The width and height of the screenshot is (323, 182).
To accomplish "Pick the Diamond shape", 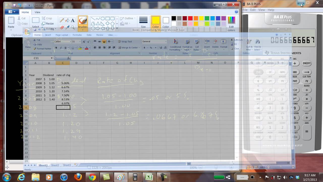I will click(x=107, y=24).
